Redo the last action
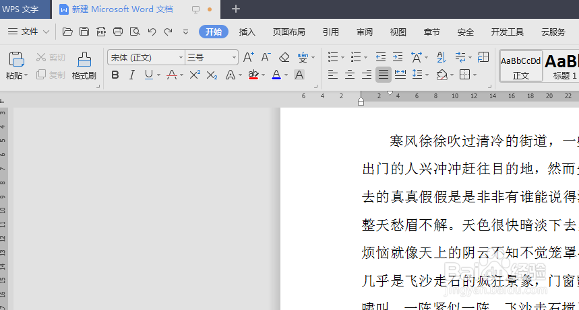Viewport: 579px width, 310px height. click(x=169, y=32)
